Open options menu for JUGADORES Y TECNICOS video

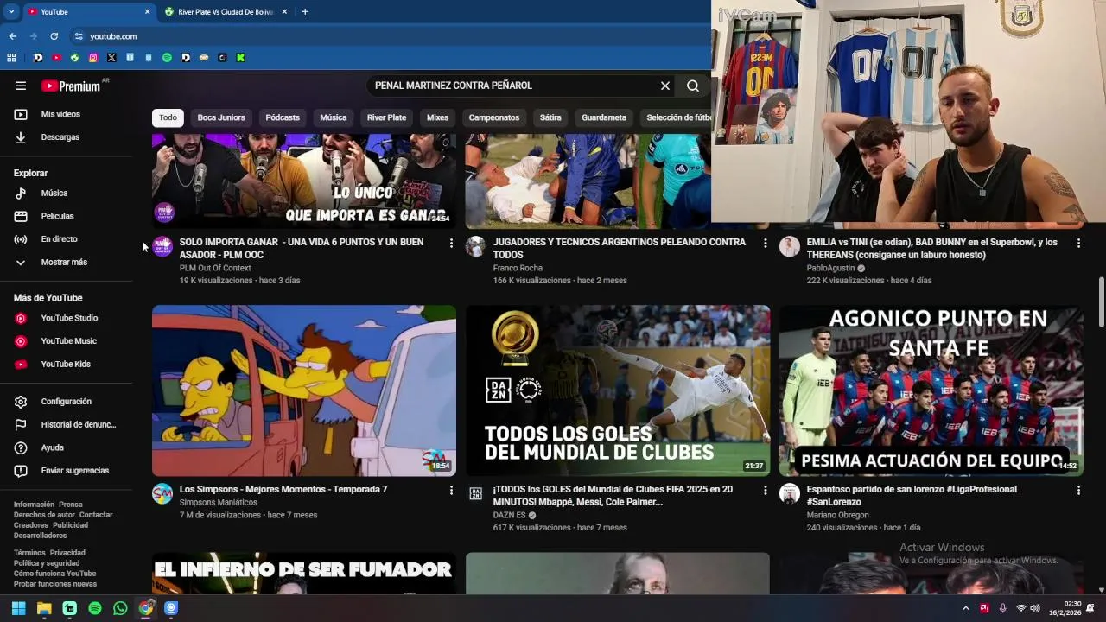(765, 244)
